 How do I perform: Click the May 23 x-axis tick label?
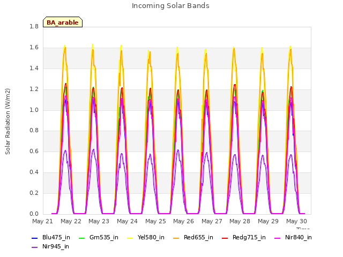99,221
